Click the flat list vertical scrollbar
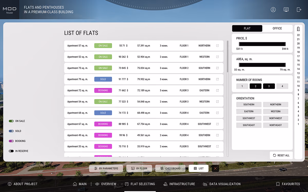 tap(227, 56)
